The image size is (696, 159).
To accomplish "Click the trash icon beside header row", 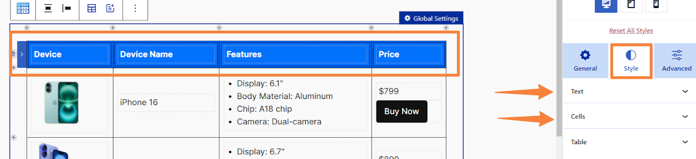I will tap(13, 54).
